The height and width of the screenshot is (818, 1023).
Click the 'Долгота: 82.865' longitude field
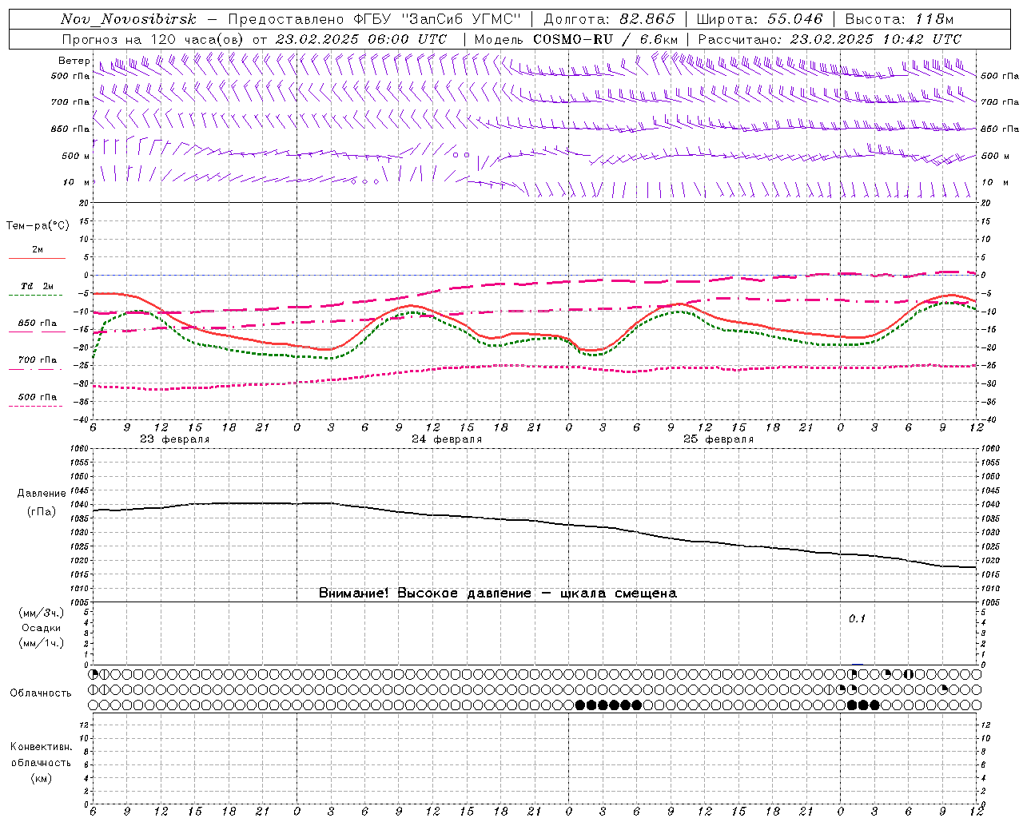(609, 19)
